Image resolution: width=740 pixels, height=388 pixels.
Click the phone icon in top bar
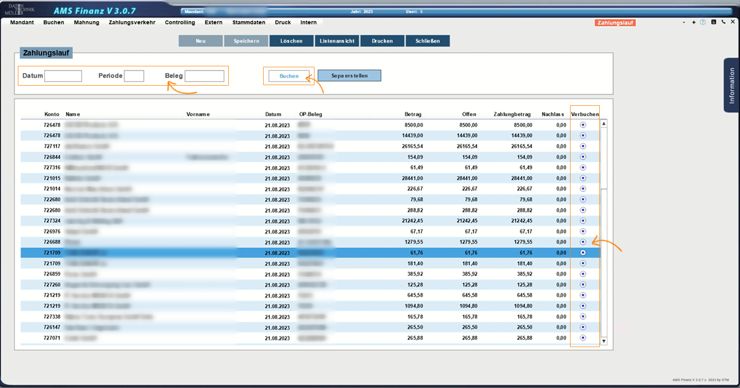pos(724,22)
